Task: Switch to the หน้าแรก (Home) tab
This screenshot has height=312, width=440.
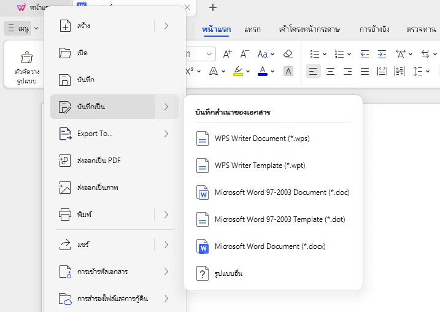Action: 217,29
